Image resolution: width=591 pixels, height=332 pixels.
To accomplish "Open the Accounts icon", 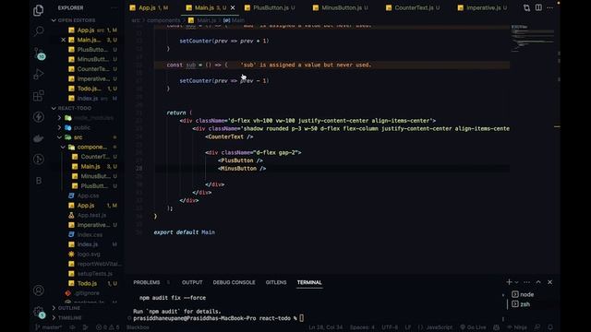I will point(39,290).
